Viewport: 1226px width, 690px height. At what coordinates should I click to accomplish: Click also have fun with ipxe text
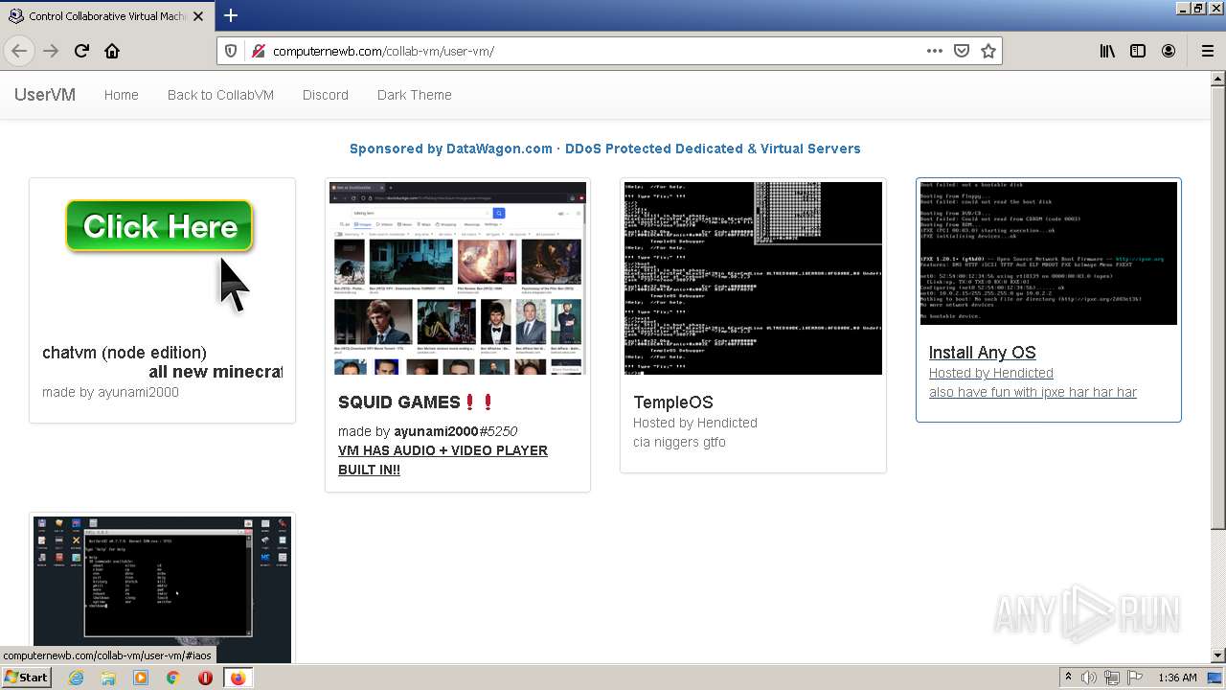click(1033, 392)
